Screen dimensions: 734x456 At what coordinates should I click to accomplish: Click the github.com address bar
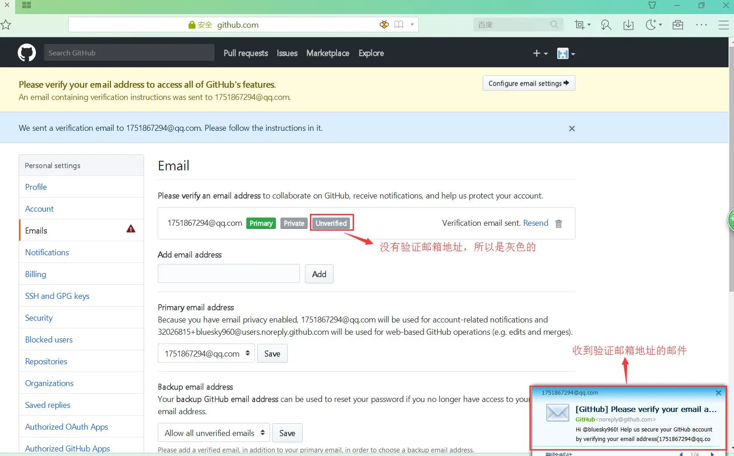[243, 25]
